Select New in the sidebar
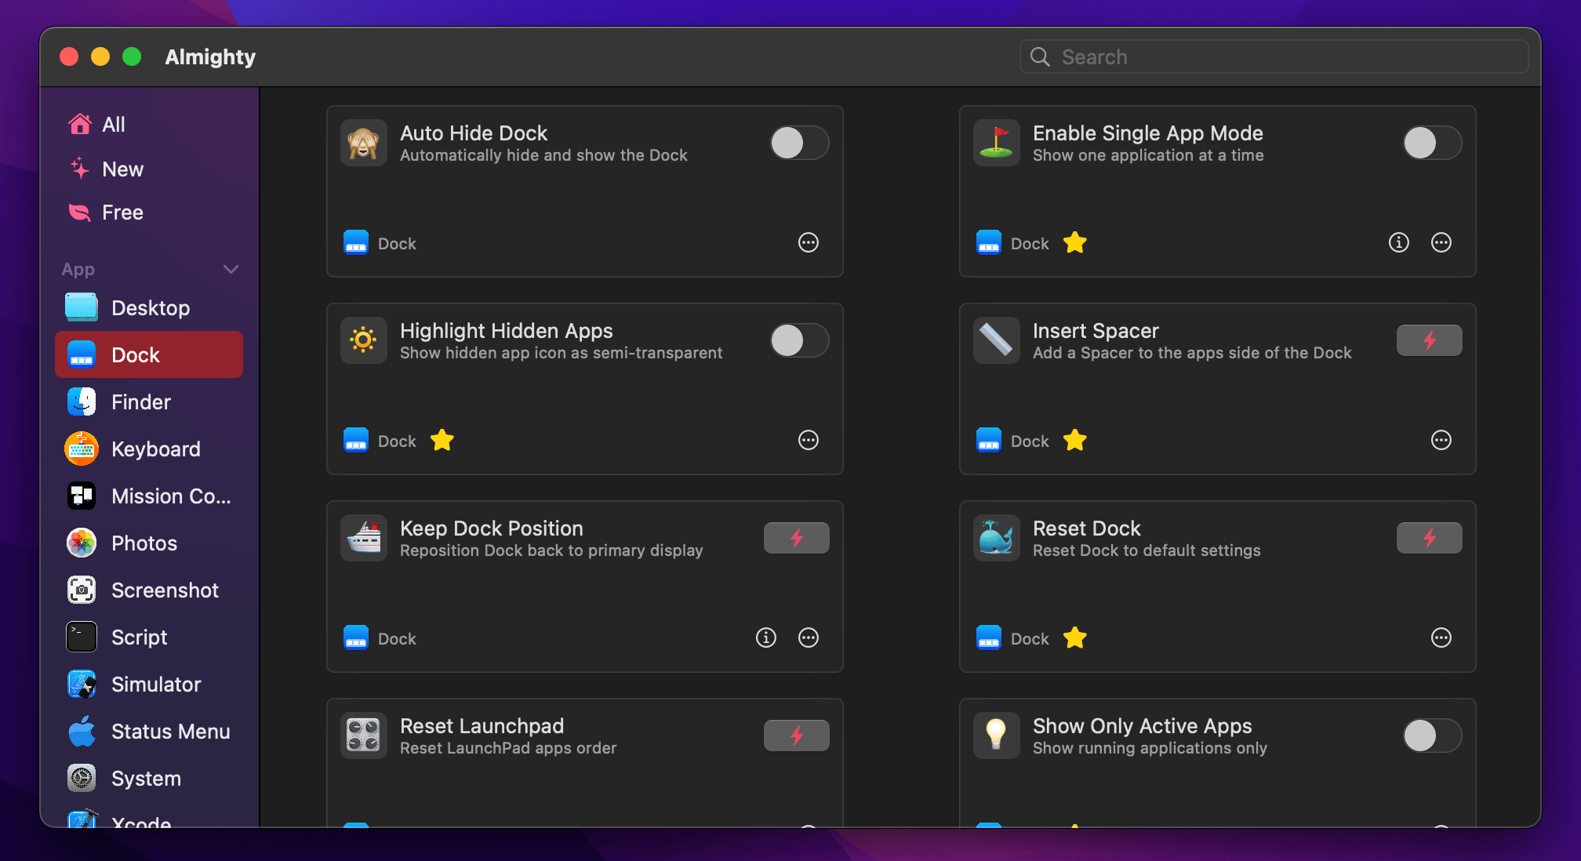 (x=149, y=169)
